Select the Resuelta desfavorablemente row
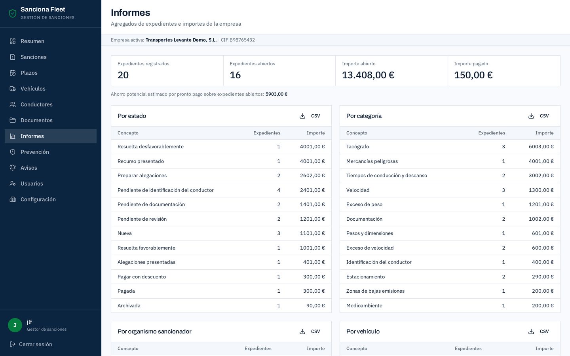The image size is (570, 356). [x=221, y=147]
